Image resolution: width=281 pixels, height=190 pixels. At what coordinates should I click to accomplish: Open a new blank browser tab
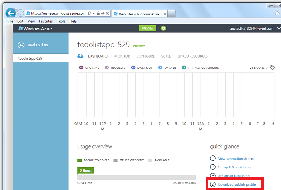[x=172, y=14]
